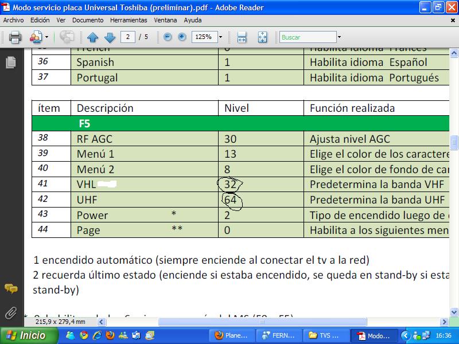Click the 'Predetermina la banda UHF' cell
Screen dimensions: 459x344
pyautogui.click(x=376, y=200)
